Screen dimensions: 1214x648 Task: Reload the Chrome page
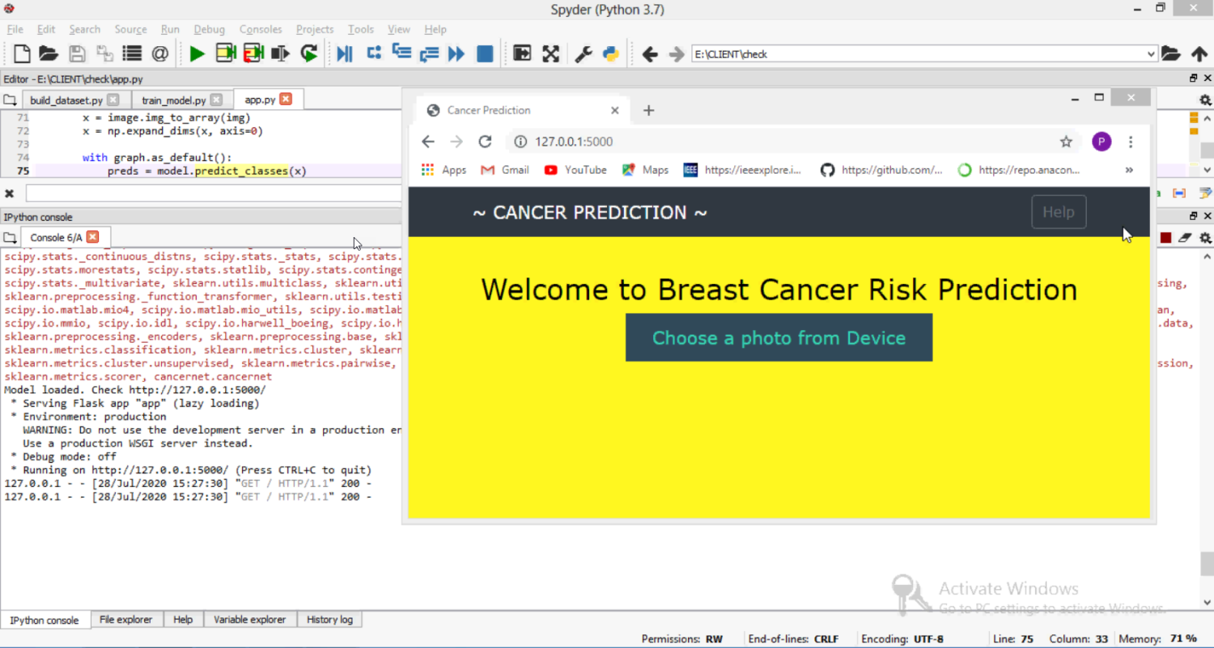485,142
